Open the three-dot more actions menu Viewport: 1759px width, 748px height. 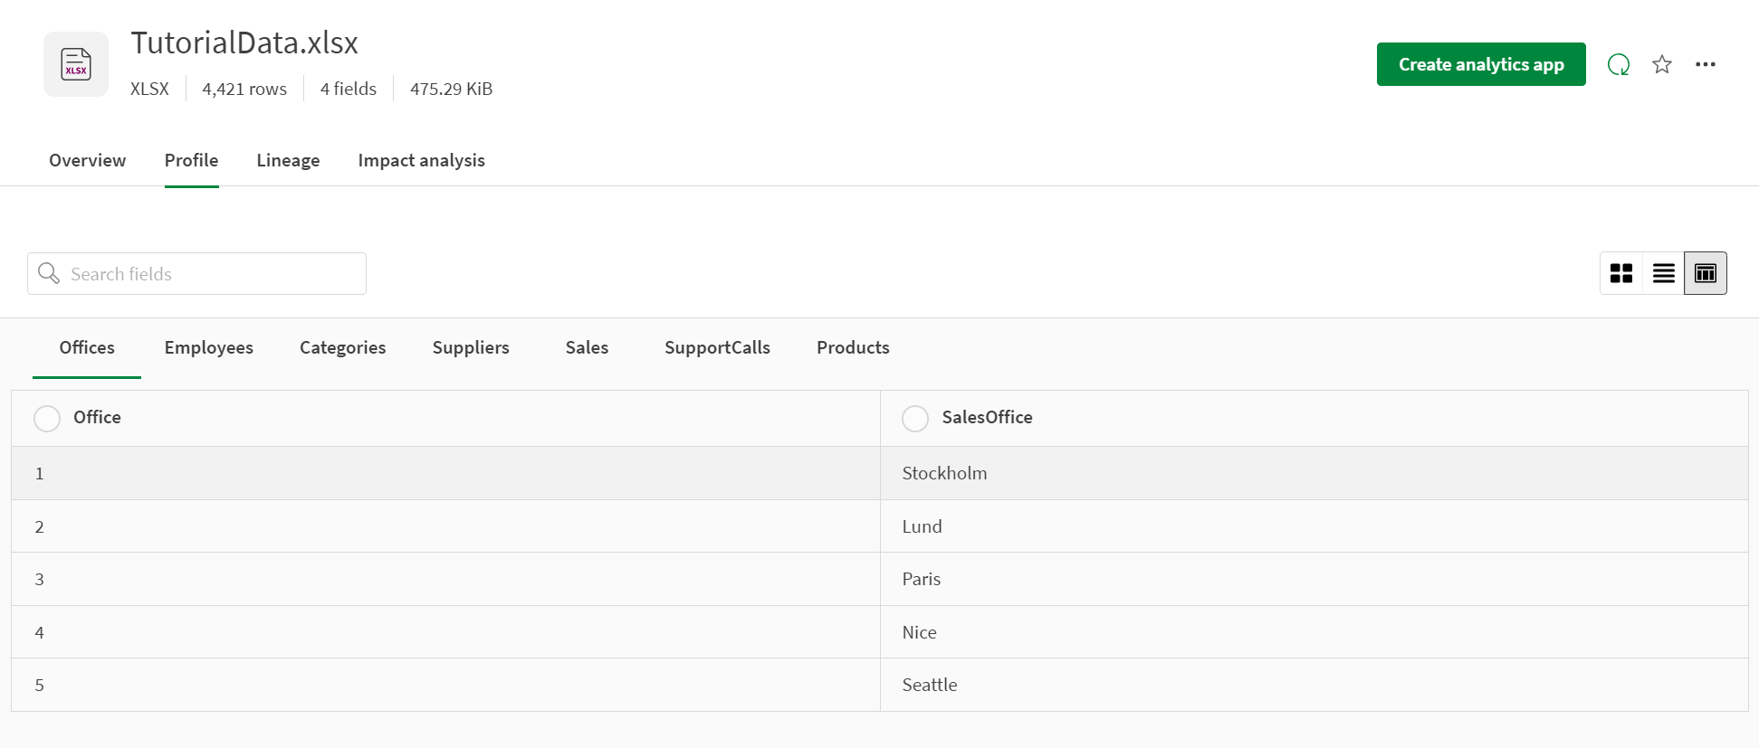click(1706, 64)
